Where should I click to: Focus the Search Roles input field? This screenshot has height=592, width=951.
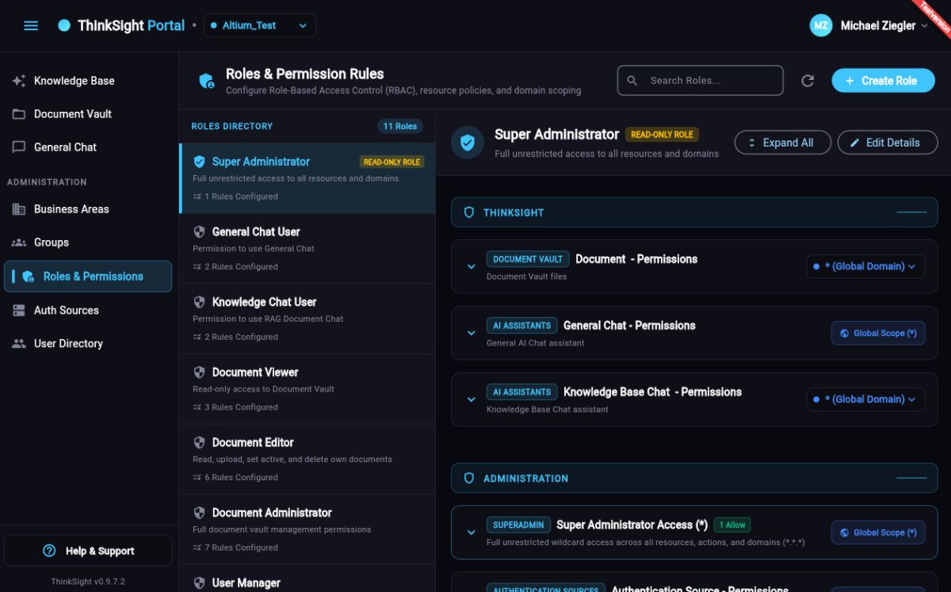701,81
